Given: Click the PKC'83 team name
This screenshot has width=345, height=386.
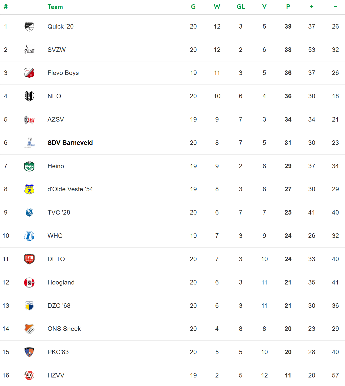Looking at the screenshot, I should point(58,352).
